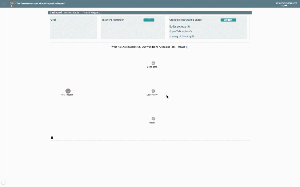The width and height of the screenshot is (300, 187).
Task: Open the Journey of Thinking link
Action: tap(182, 36)
